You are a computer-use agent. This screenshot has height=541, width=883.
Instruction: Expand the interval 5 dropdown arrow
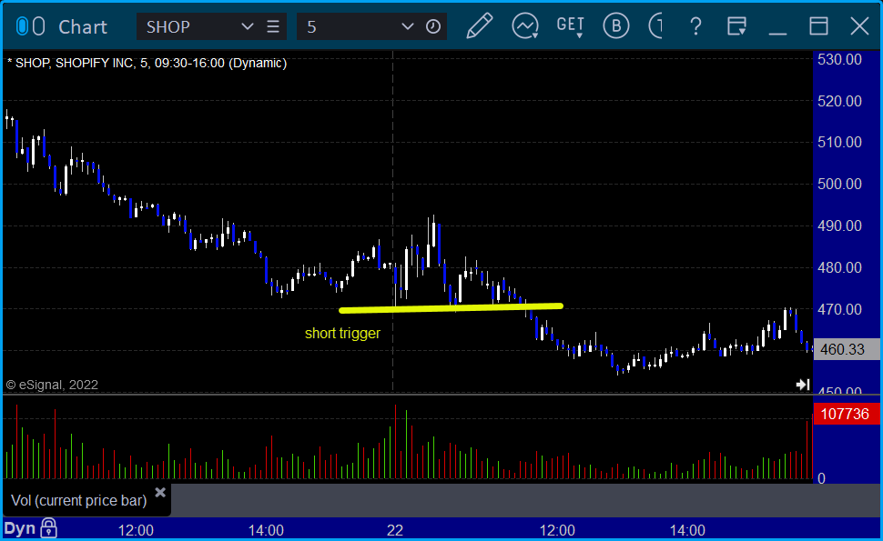pyautogui.click(x=408, y=26)
